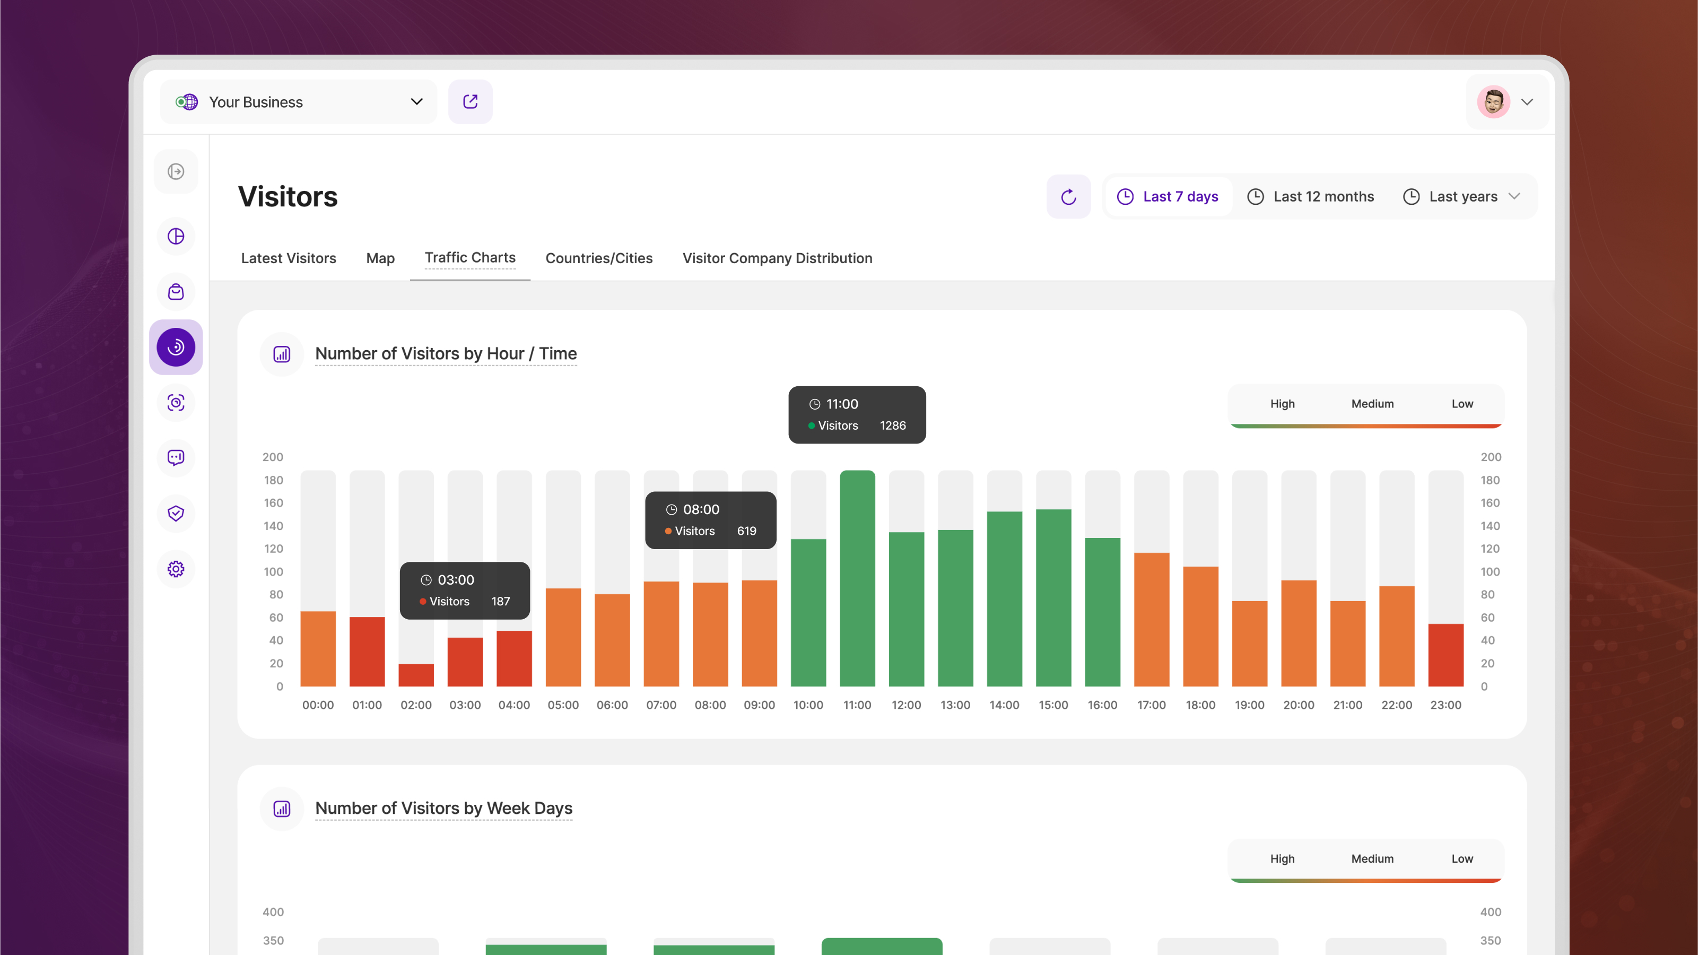
Task: Click the Visitors page heading
Action: (x=288, y=196)
